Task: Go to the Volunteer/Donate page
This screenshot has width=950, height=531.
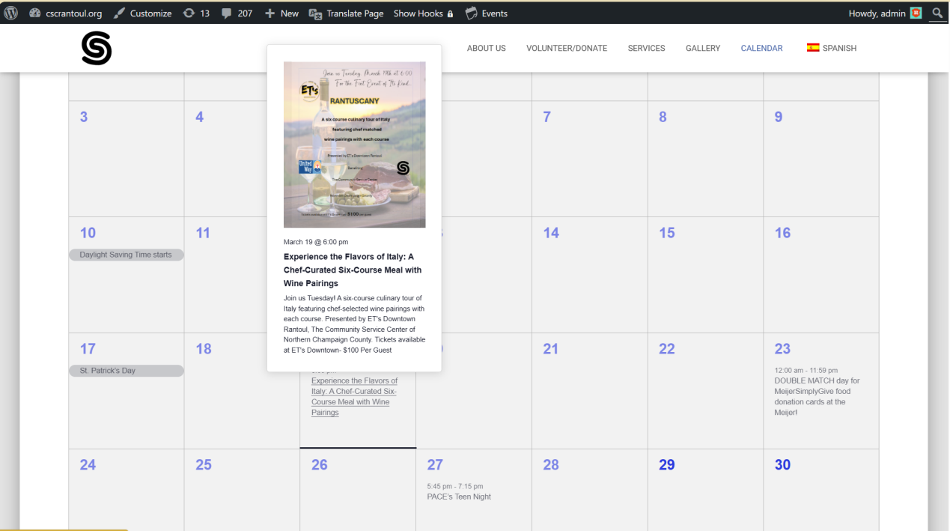Action: (566, 48)
